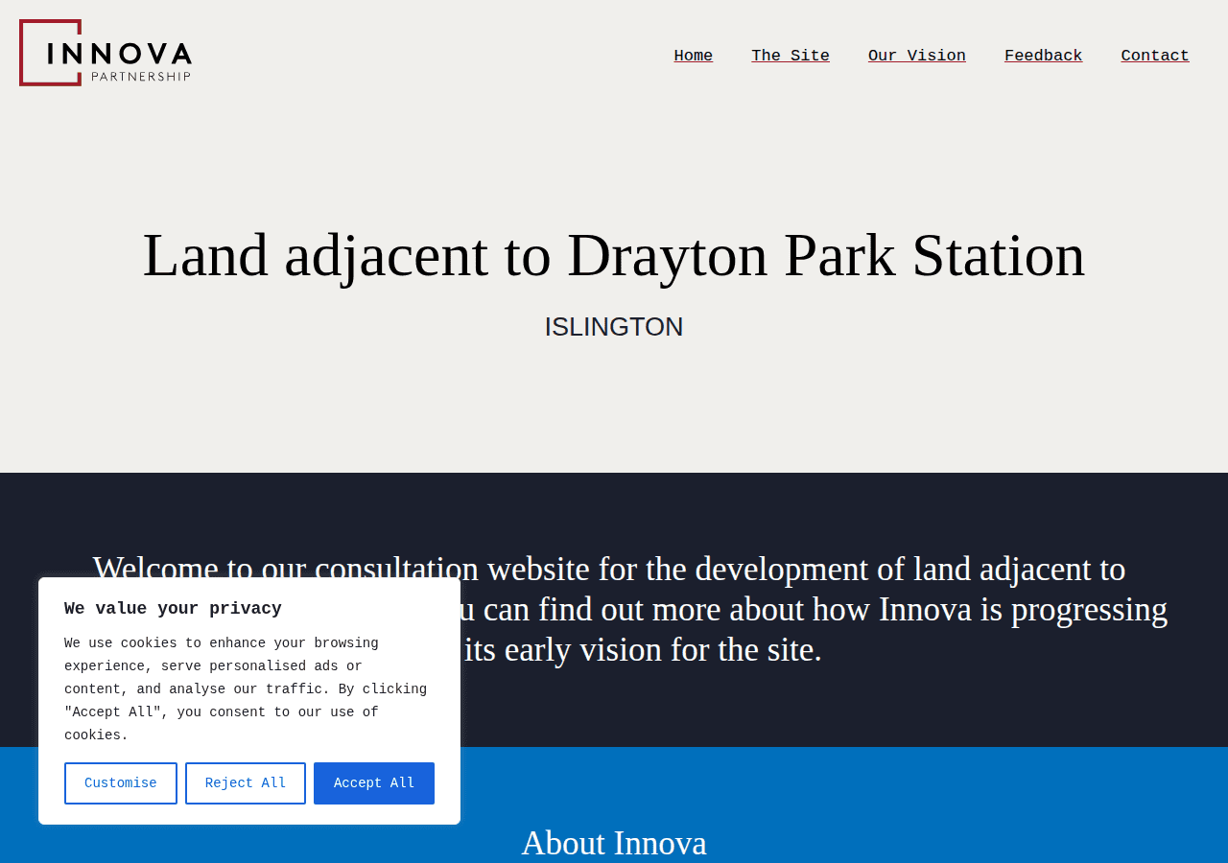Click the 'Land adjacent to Drayton Park Station' heading
The height and width of the screenshot is (863, 1228).
point(614,255)
